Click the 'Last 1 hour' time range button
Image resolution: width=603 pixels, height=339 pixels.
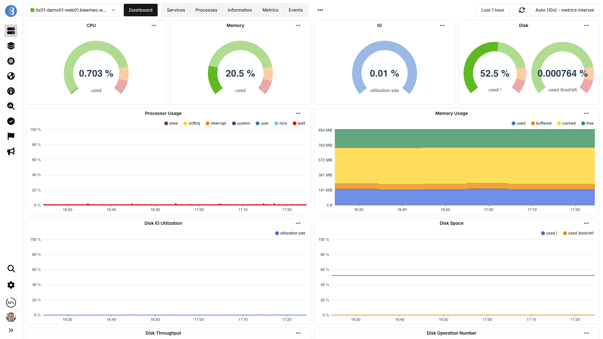(x=493, y=10)
